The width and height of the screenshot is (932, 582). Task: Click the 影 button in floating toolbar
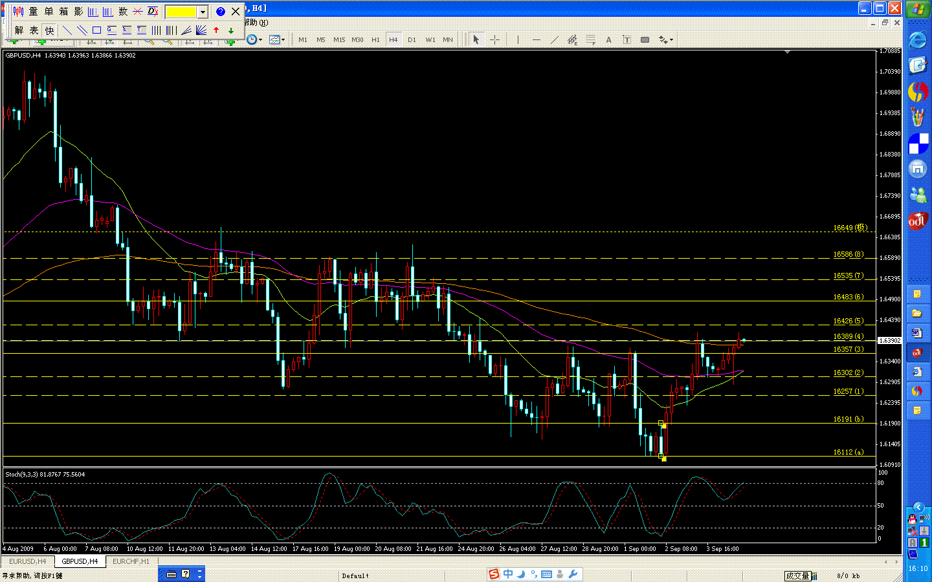(78, 12)
